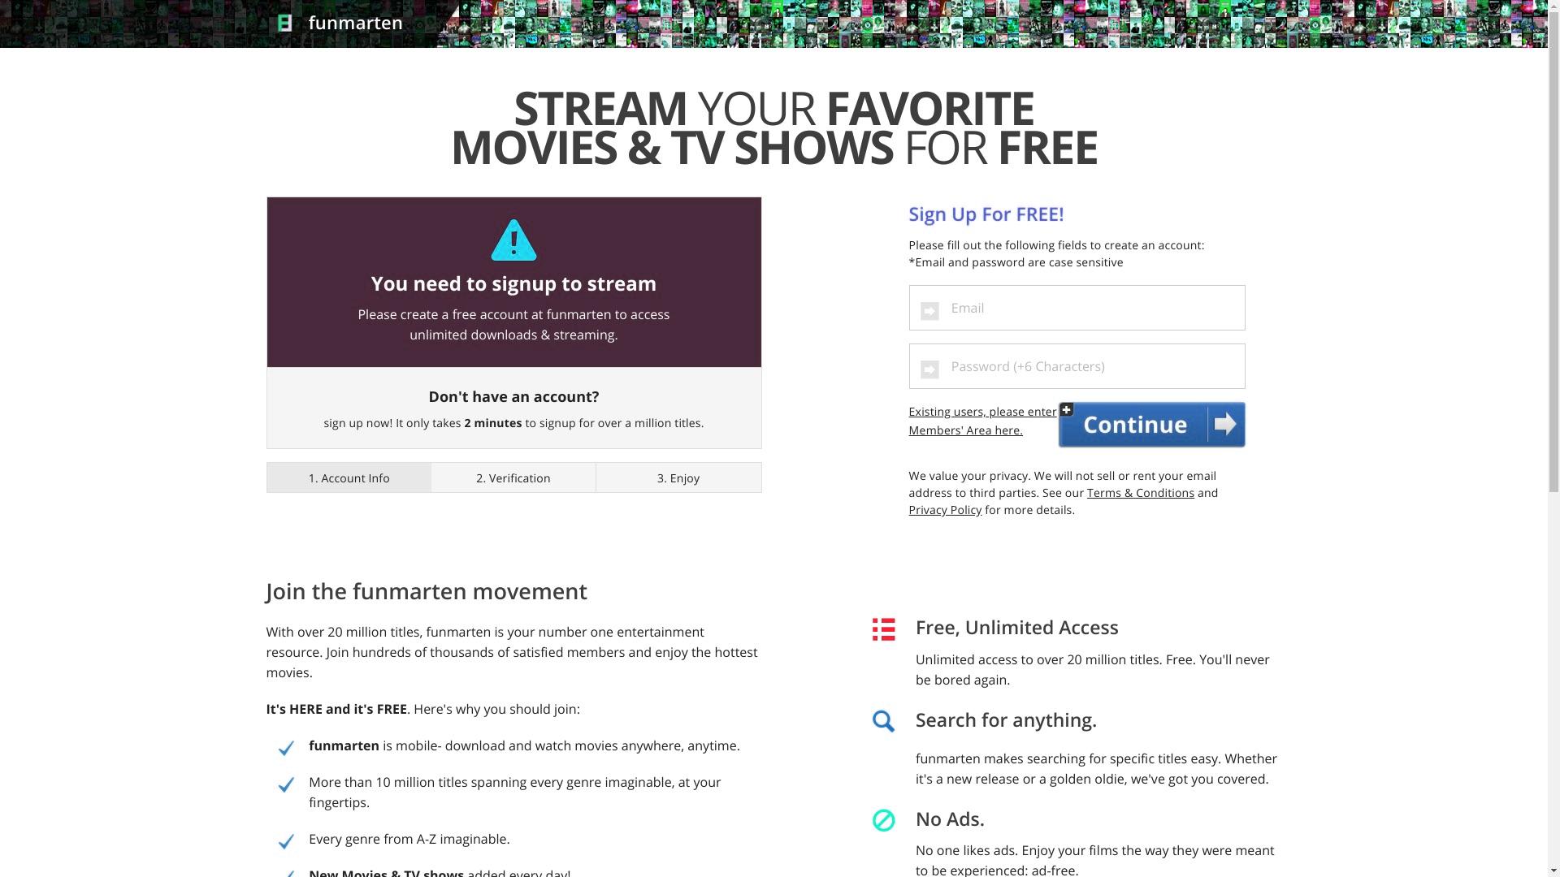1560x877 pixels.
Task: Click the arrow icon in Password field
Action: [x=929, y=369]
